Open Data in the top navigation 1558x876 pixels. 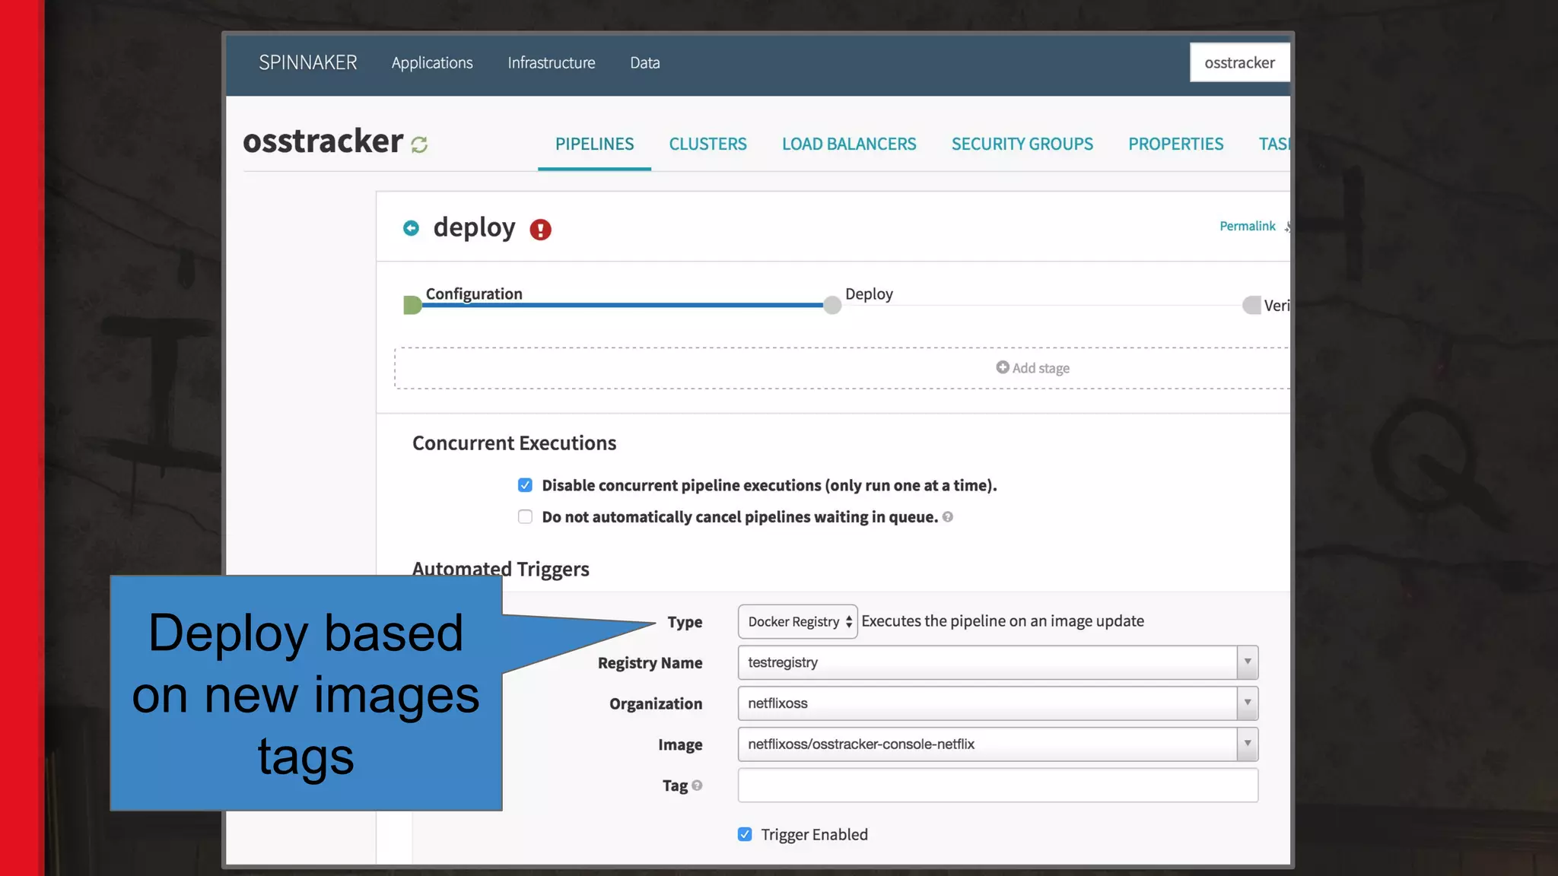(644, 62)
